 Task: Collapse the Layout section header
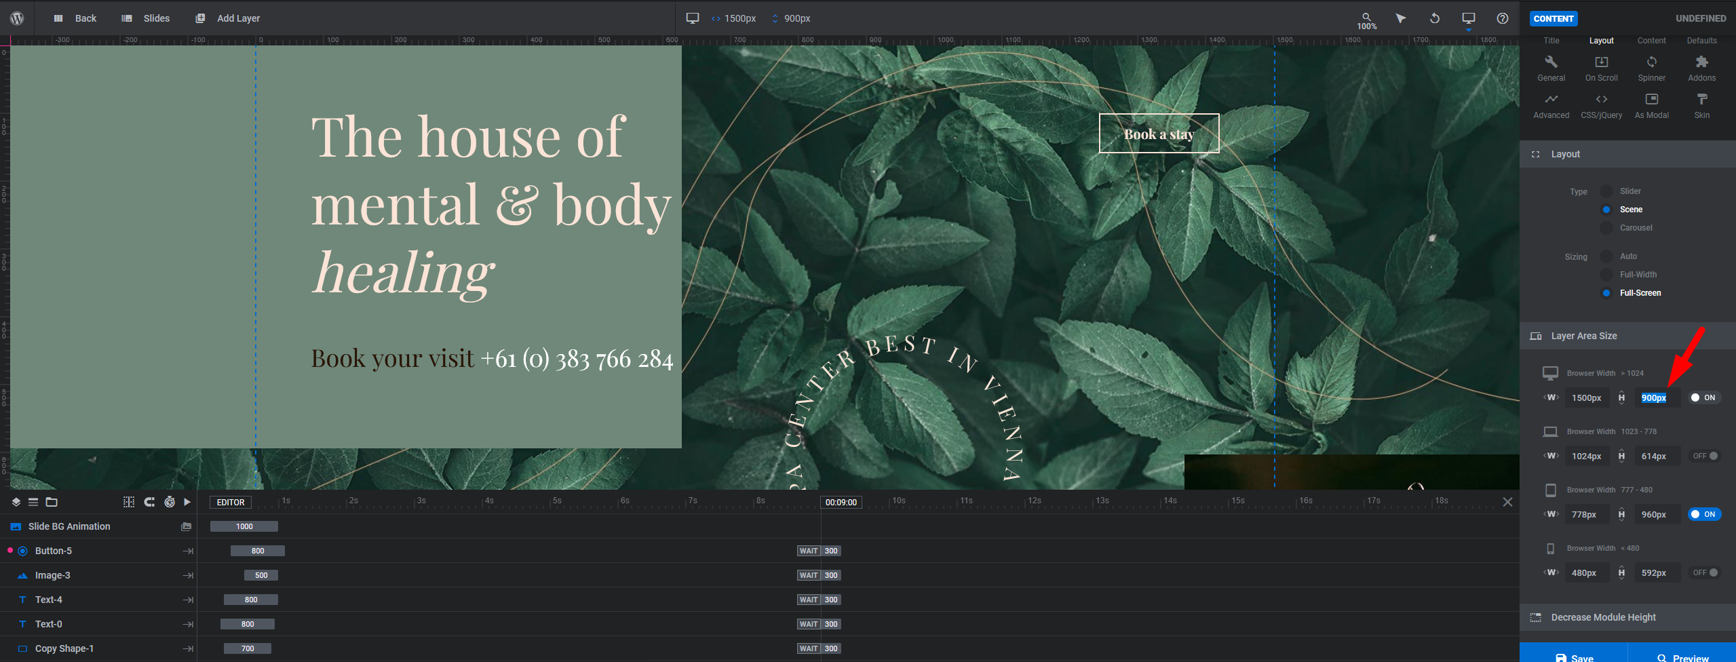pyautogui.click(x=1627, y=154)
